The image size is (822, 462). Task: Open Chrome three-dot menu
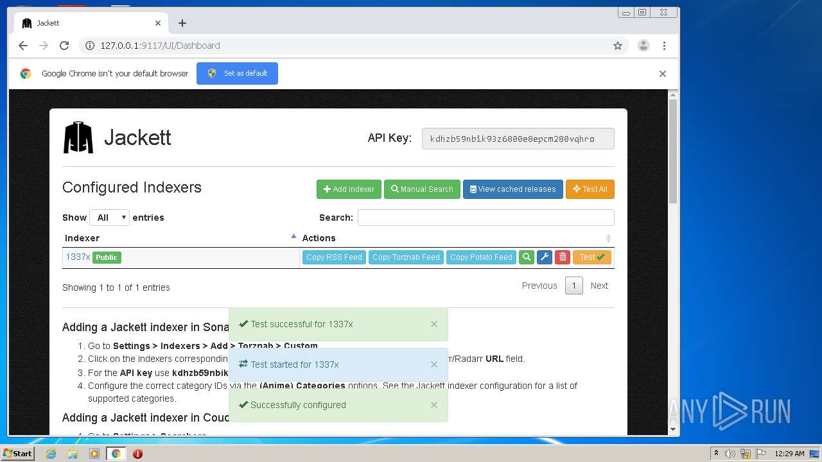664,46
